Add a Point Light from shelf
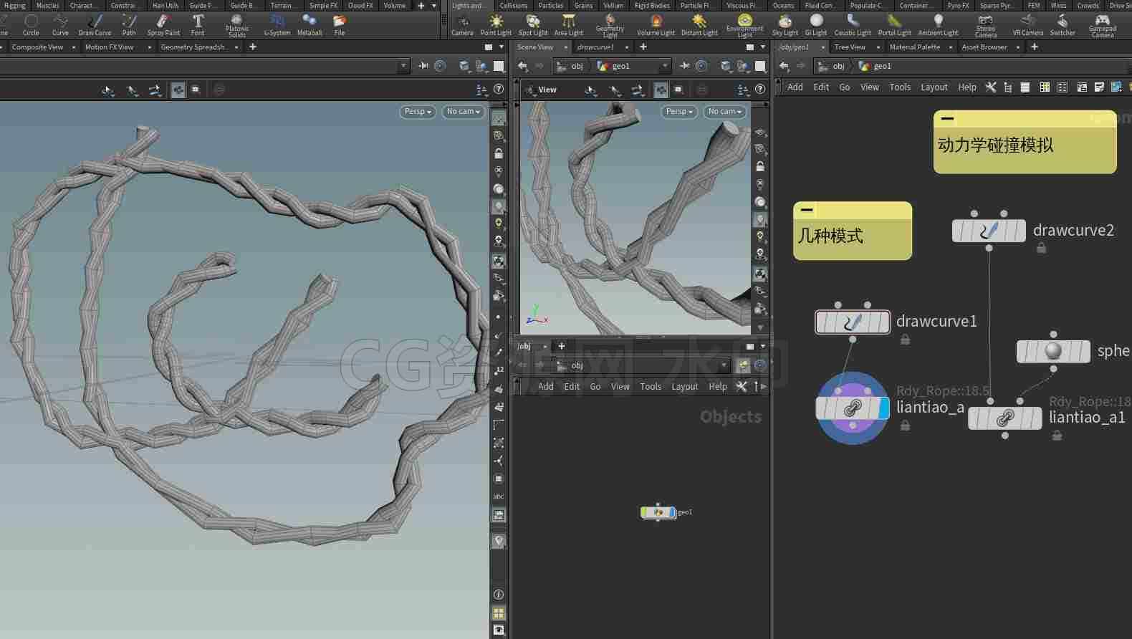The height and width of the screenshot is (639, 1132). tap(496, 25)
